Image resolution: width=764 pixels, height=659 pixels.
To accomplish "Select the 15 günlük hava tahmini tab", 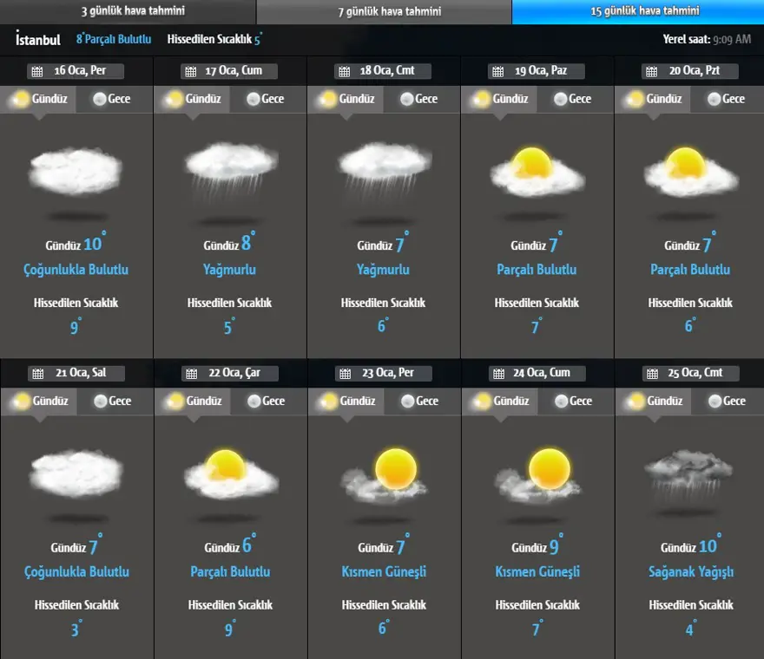I will pyautogui.click(x=638, y=11).
